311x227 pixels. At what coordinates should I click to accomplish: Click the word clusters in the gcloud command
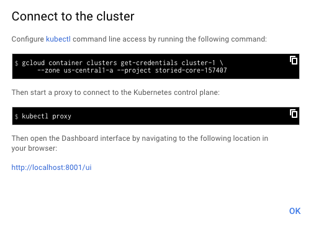(x=102, y=63)
